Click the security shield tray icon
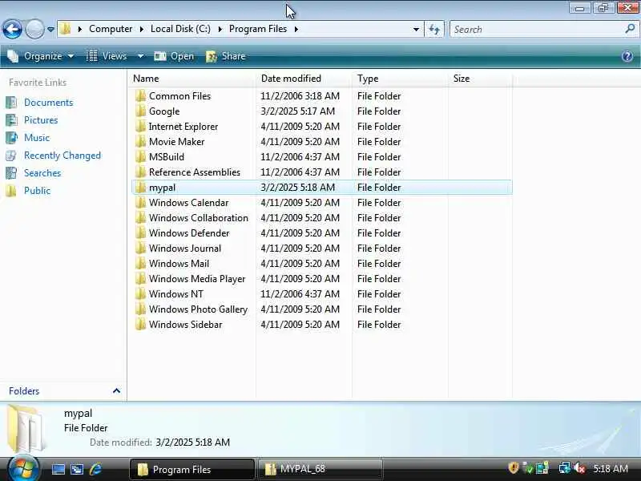The height and width of the screenshot is (481, 641). (514, 468)
